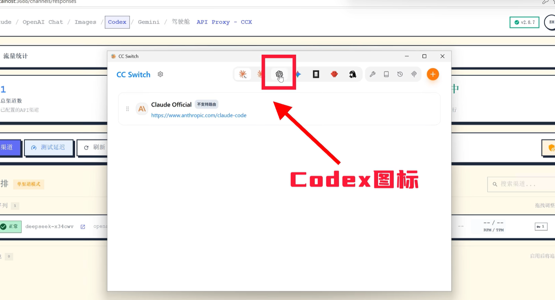Click the key count badge on deepseek row
The height and width of the screenshot is (300, 555).
tap(541, 227)
